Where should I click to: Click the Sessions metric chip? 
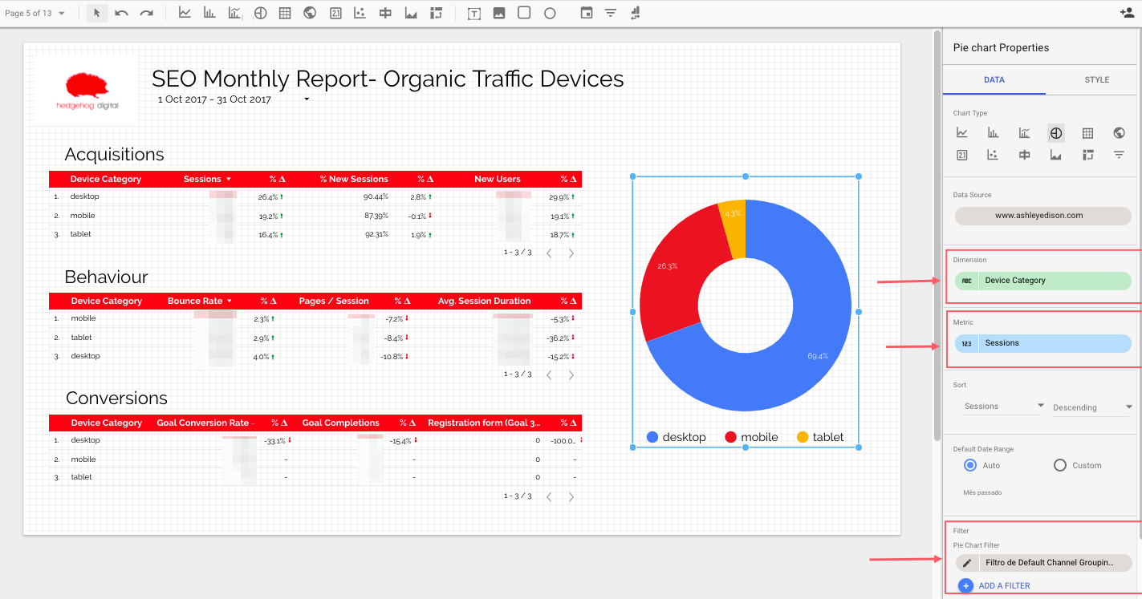(1042, 342)
